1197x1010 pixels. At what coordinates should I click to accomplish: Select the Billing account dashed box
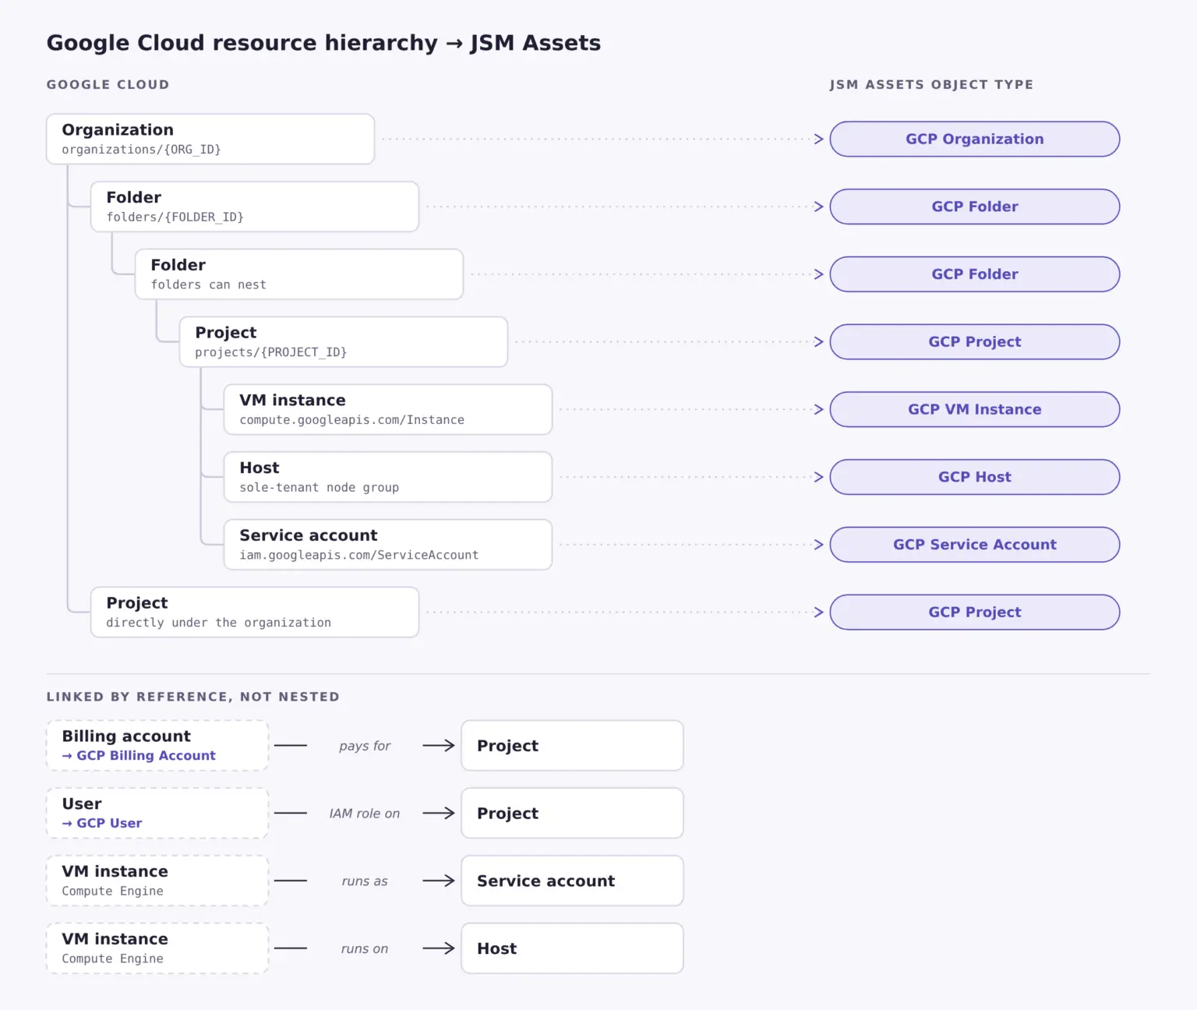click(x=157, y=746)
